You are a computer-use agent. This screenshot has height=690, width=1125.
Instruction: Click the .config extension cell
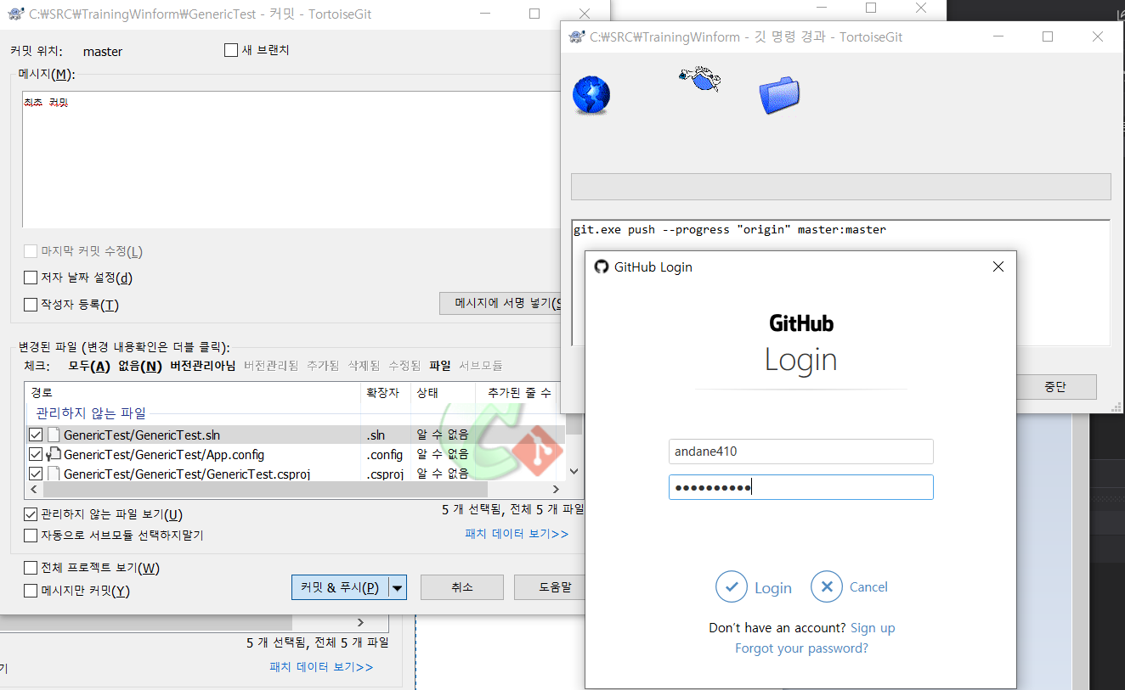pos(385,454)
